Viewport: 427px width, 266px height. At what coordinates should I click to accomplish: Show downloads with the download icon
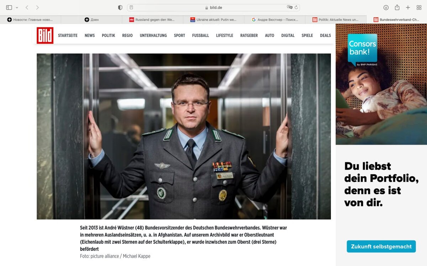click(x=386, y=7)
